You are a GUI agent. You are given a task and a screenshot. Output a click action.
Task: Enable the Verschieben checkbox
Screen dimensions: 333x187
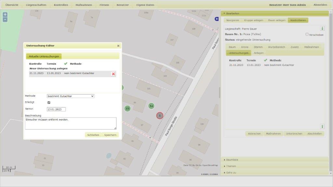[x=307, y=34]
